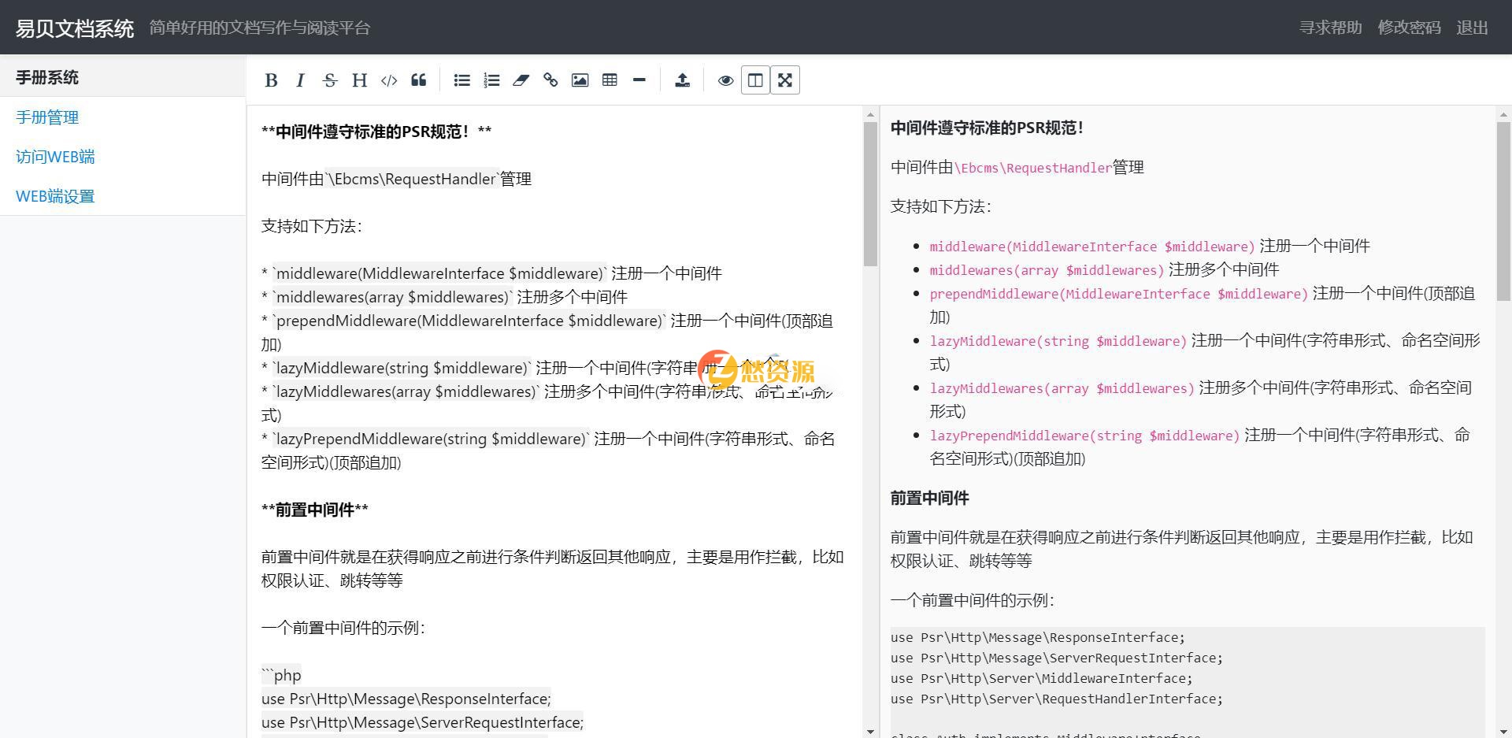
Task: Open 手册管理 in the sidebar
Action: pos(47,117)
